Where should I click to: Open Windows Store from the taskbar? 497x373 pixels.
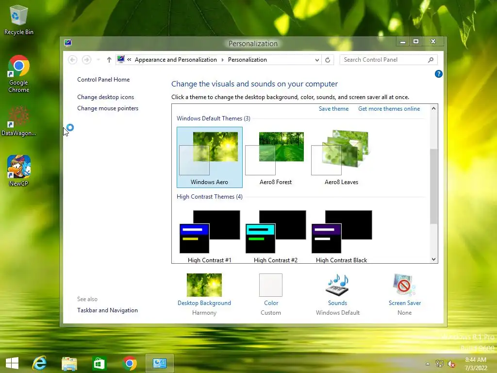(99, 363)
